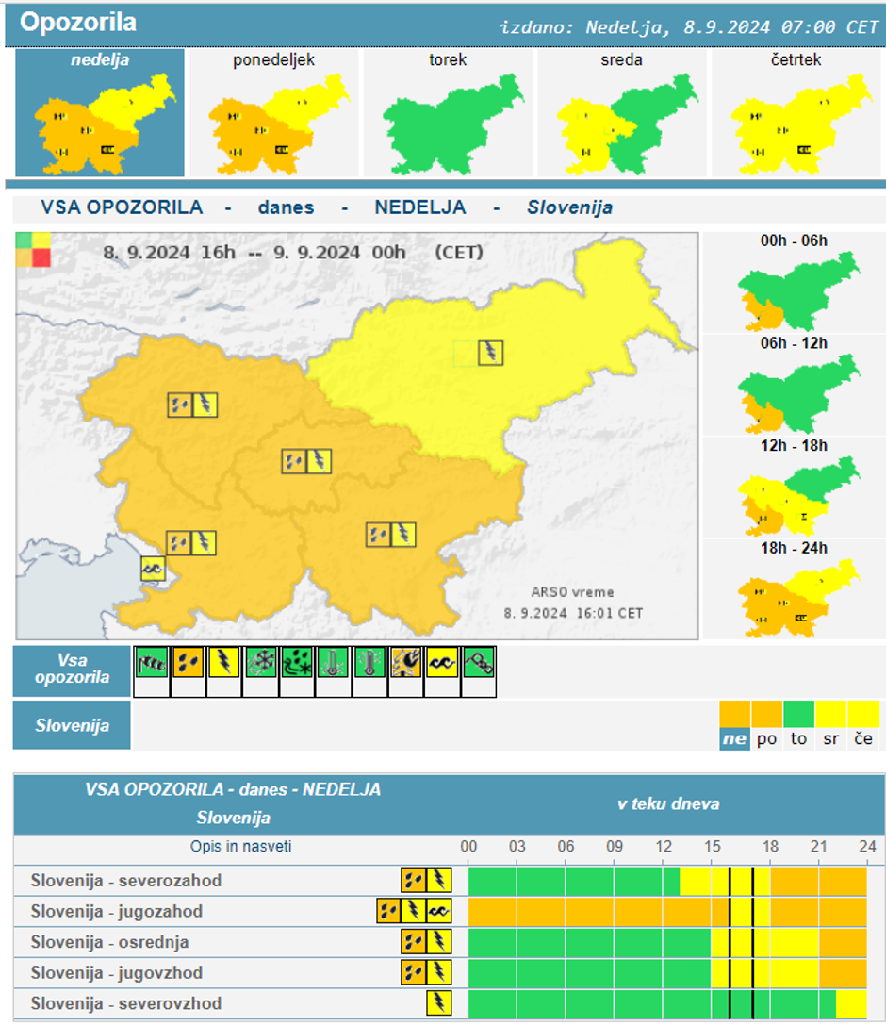Click the Vsa opozorila label button

pos(72,670)
